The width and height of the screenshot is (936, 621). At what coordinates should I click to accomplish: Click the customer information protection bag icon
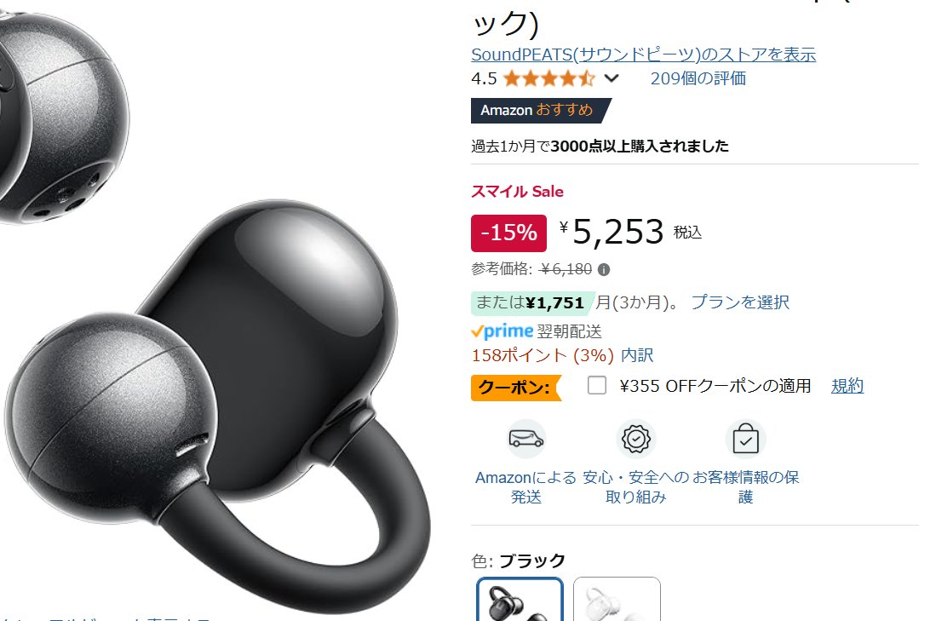click(x=745, y=439)
